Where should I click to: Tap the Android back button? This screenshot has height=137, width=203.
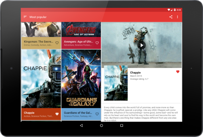(81, 126)
